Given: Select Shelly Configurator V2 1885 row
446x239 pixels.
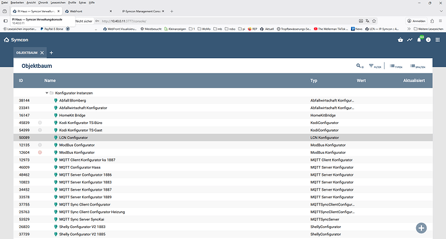Looking at the screenshot, I should (x=223, y=234).
